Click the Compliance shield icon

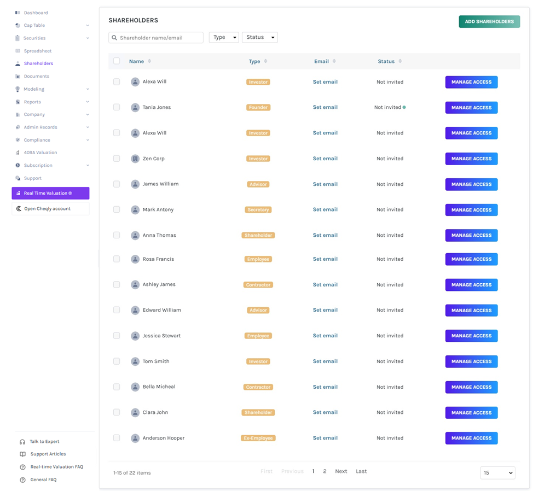pyautogui.click(x=18, y=140)
